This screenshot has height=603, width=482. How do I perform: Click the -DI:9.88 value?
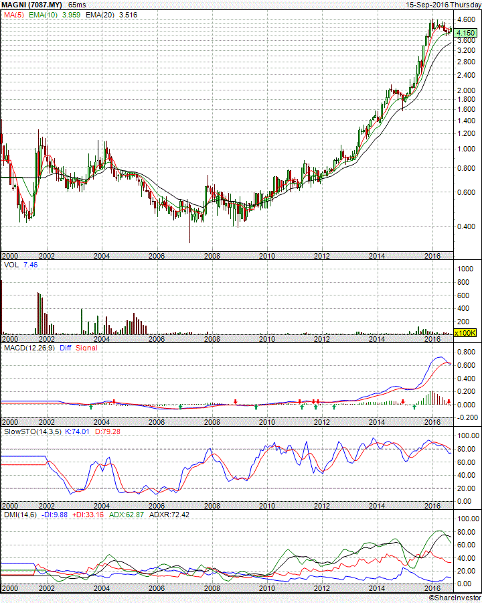coord(54,515)
